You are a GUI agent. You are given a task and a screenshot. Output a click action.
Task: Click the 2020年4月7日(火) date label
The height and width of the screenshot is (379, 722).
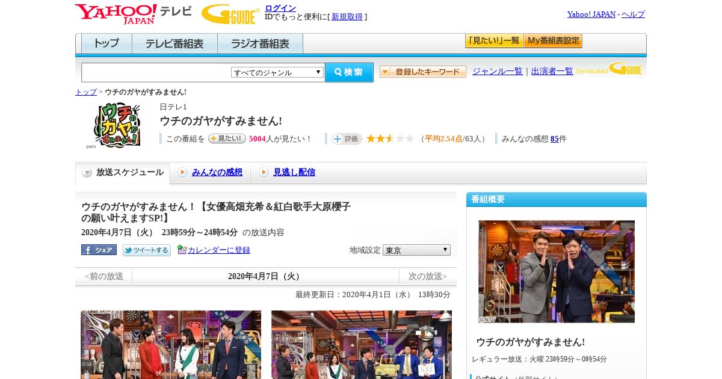pyautogui.click(x=265, y=277)
